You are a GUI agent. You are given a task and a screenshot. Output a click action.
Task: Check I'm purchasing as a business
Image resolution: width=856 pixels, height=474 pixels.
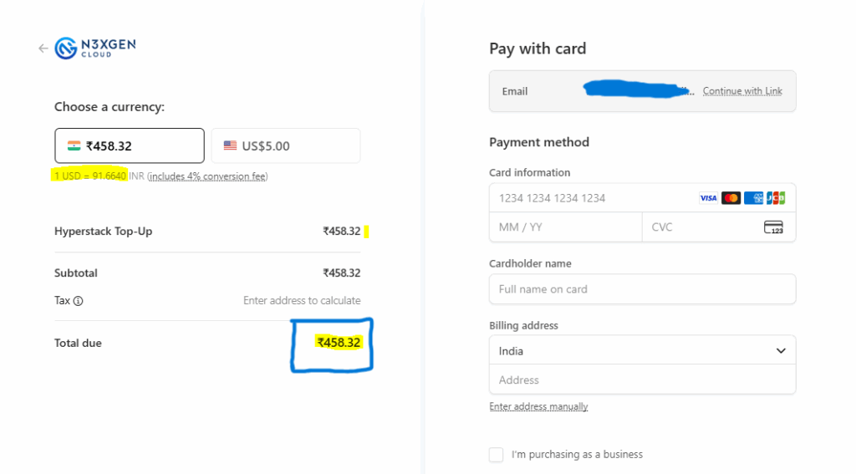coord(497,455)
